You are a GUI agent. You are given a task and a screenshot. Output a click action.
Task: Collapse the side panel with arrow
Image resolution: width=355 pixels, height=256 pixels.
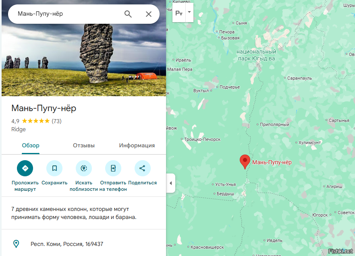171,183
